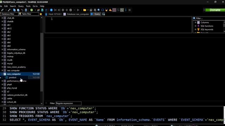Click the Regular expression filter field
225x126 pixels.
tap(69, 103)
